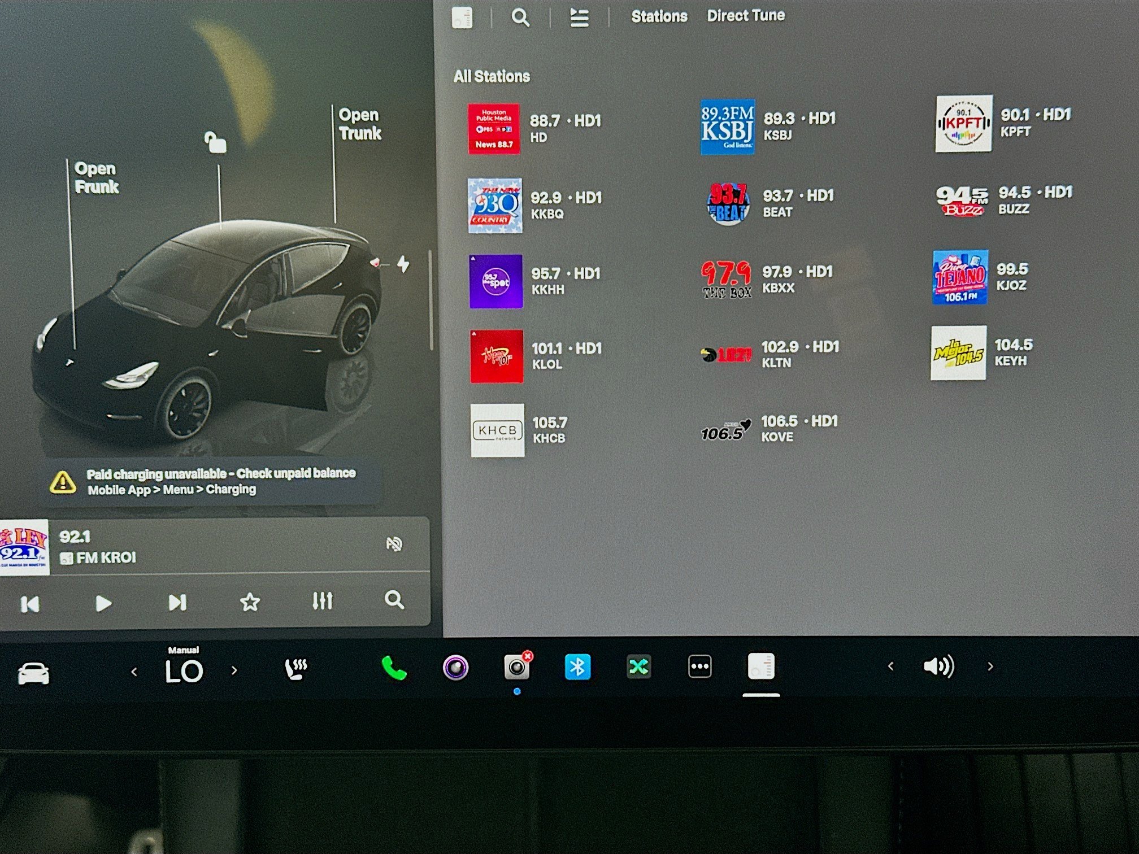Image resolution: width=1139 pixels, height=854 pixels.
Task: Skip to previous station
Action: click(x=30, y=604)
